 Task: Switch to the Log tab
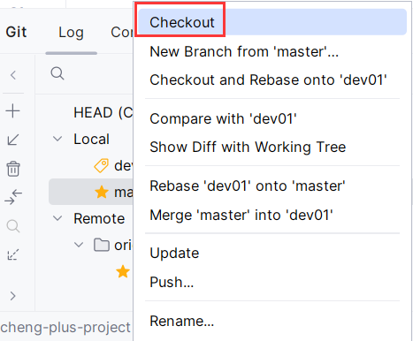coord(71,32)
